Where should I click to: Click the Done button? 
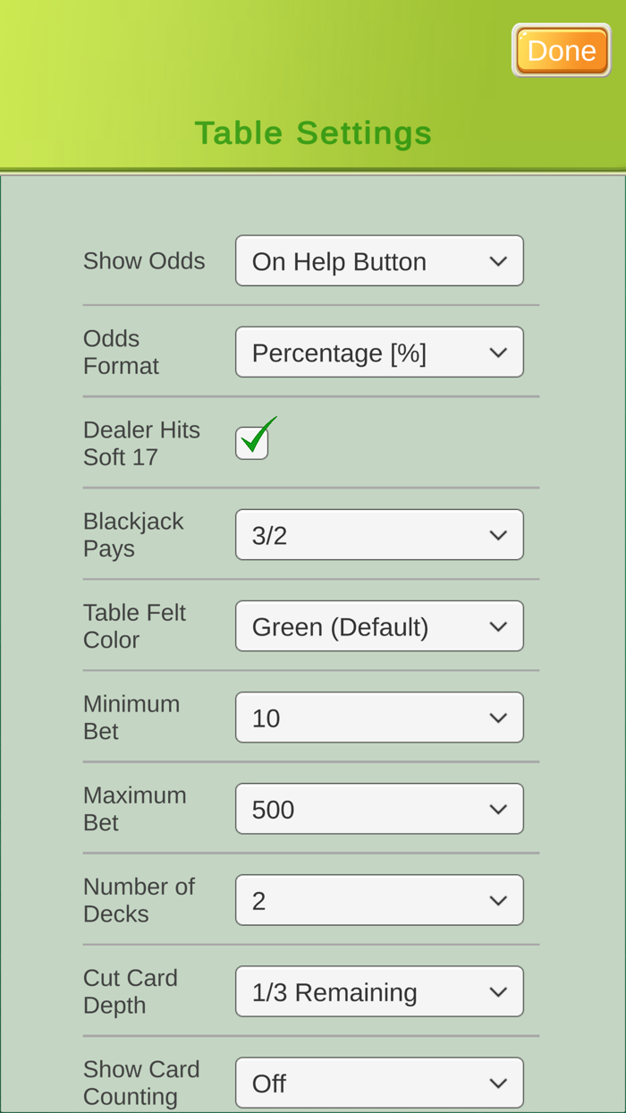point(562,49)
